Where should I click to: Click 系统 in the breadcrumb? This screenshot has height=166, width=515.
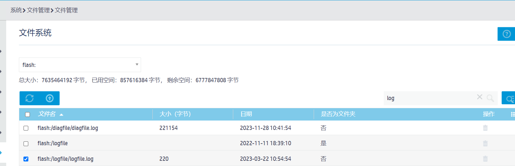16,10
